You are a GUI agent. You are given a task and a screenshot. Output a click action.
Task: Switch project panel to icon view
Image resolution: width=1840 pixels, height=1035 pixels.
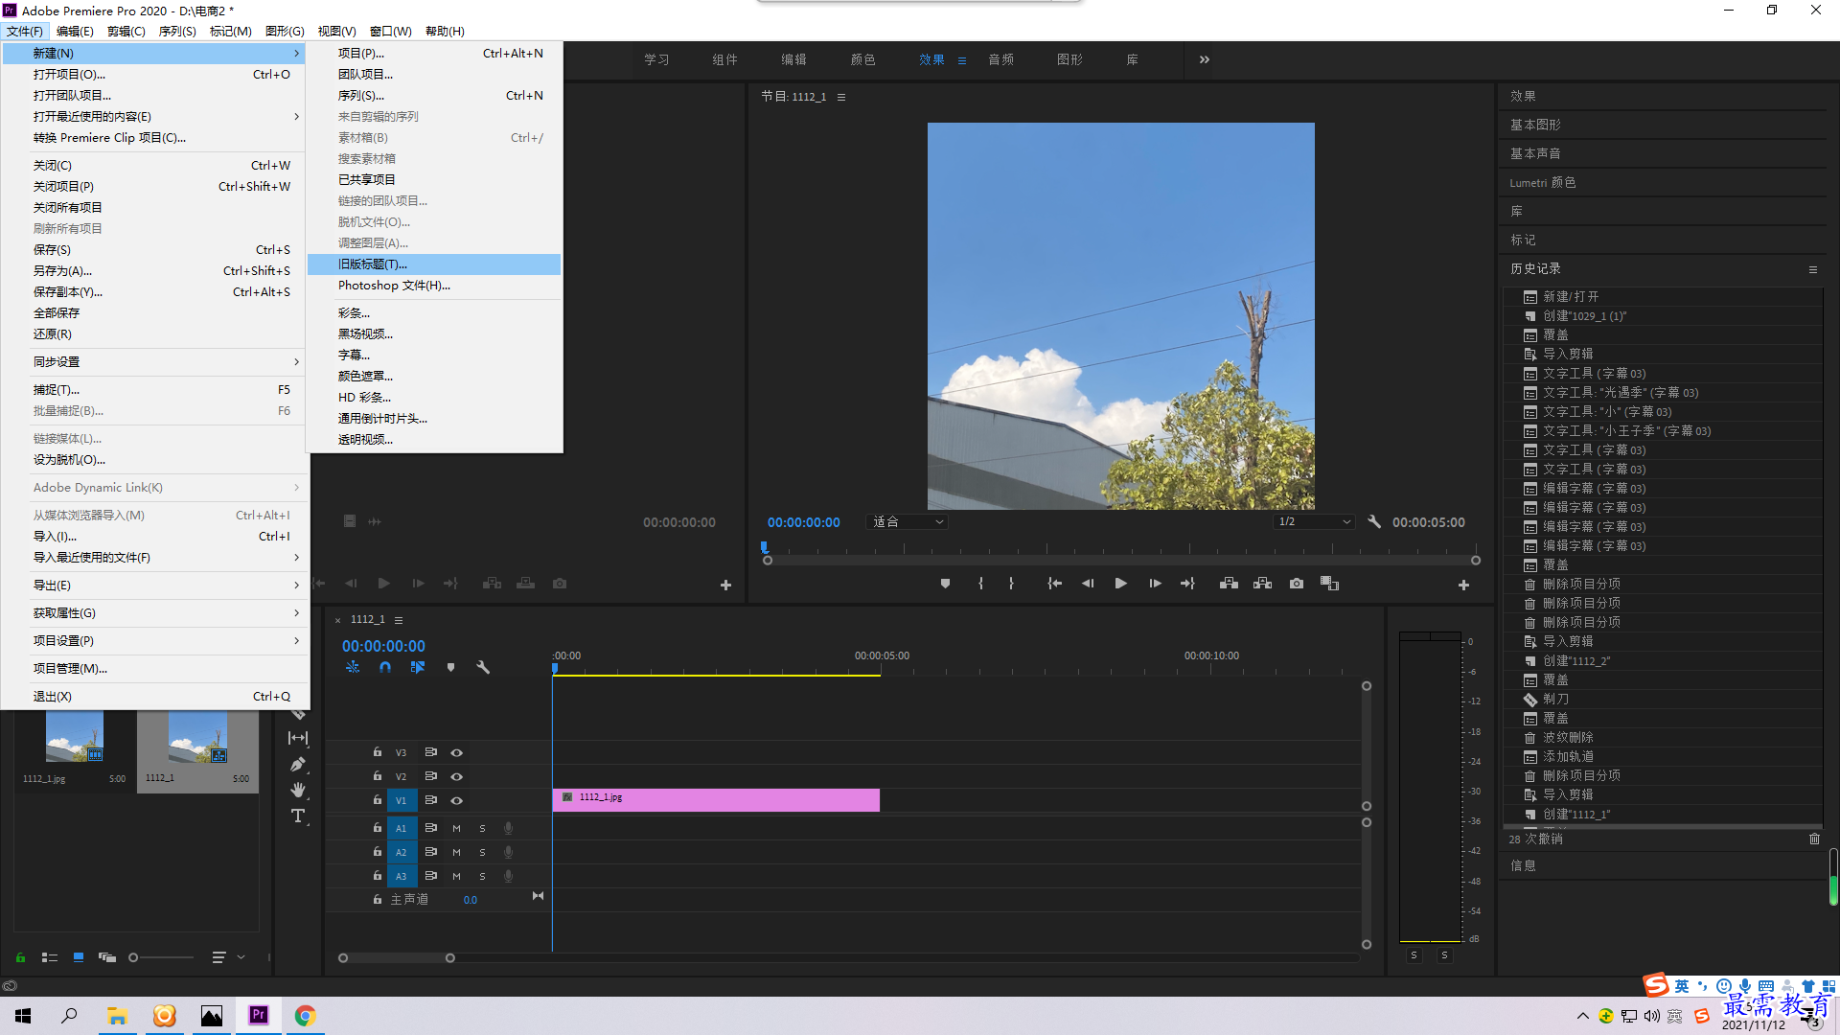pyautogui.click(x=79, y=957)
